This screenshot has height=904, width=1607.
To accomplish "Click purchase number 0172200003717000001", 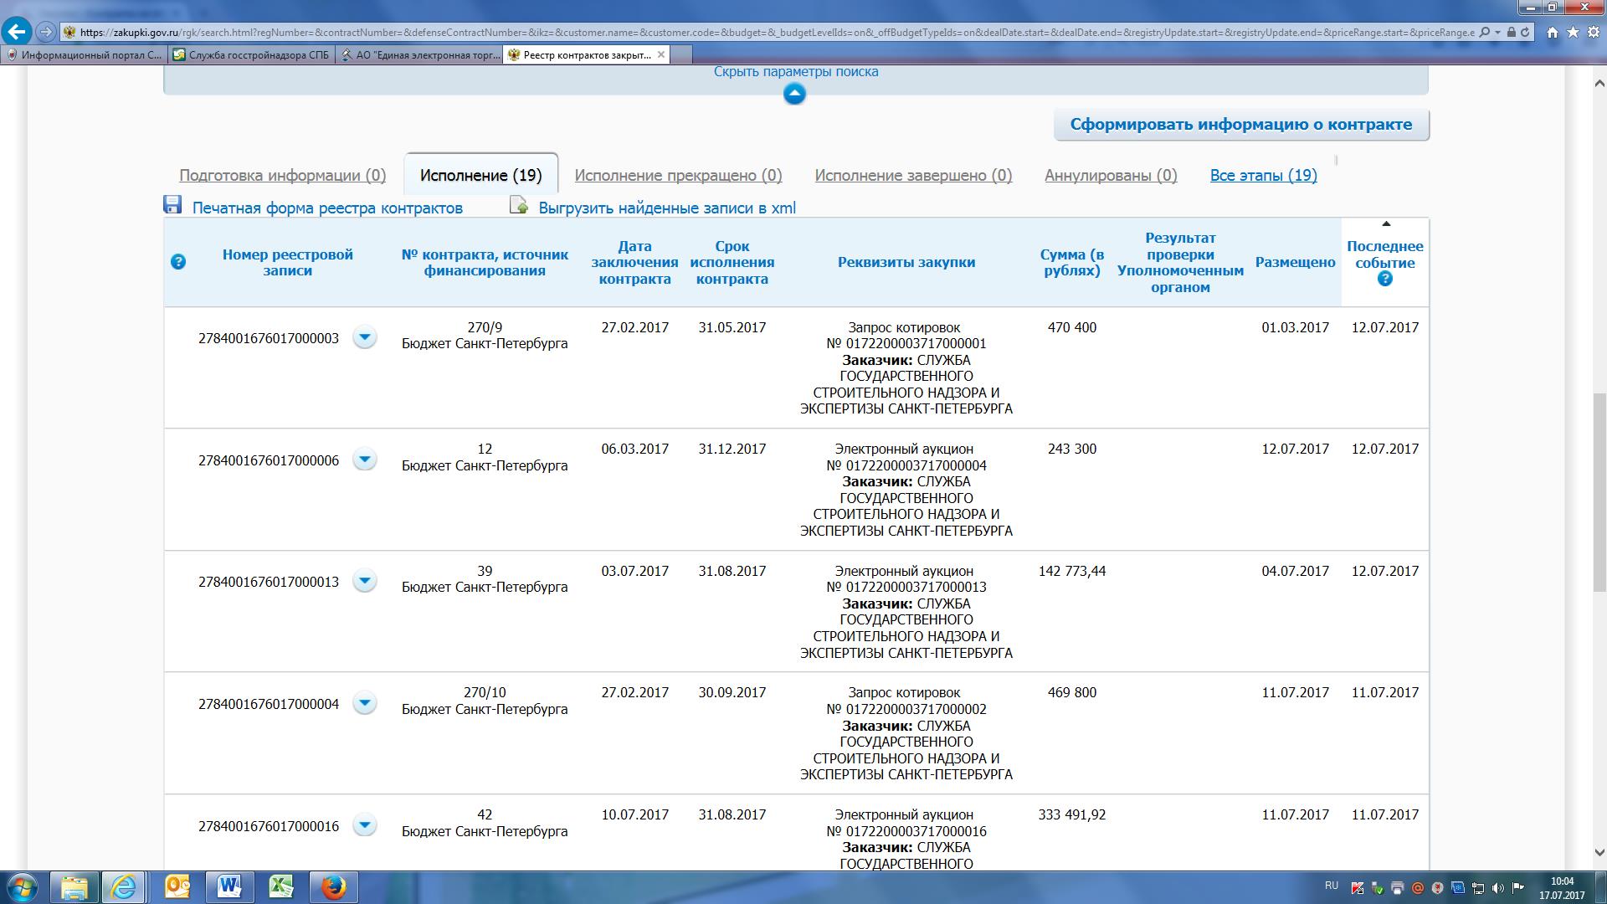I will coord(906,344).
